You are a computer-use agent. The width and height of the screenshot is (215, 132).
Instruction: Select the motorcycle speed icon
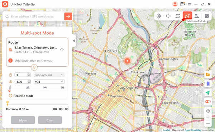click(45, 87)
